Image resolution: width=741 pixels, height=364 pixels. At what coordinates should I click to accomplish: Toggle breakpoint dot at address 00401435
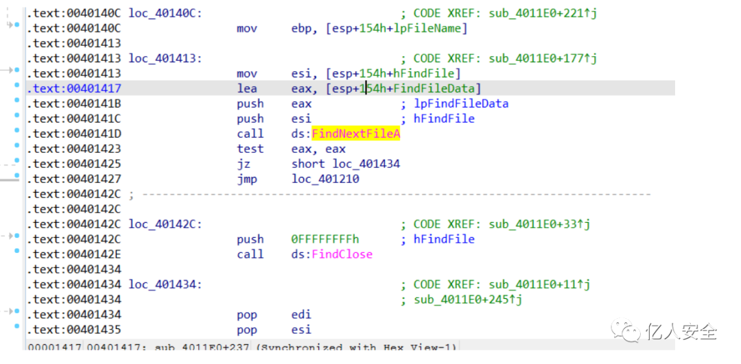pos(17,326)
